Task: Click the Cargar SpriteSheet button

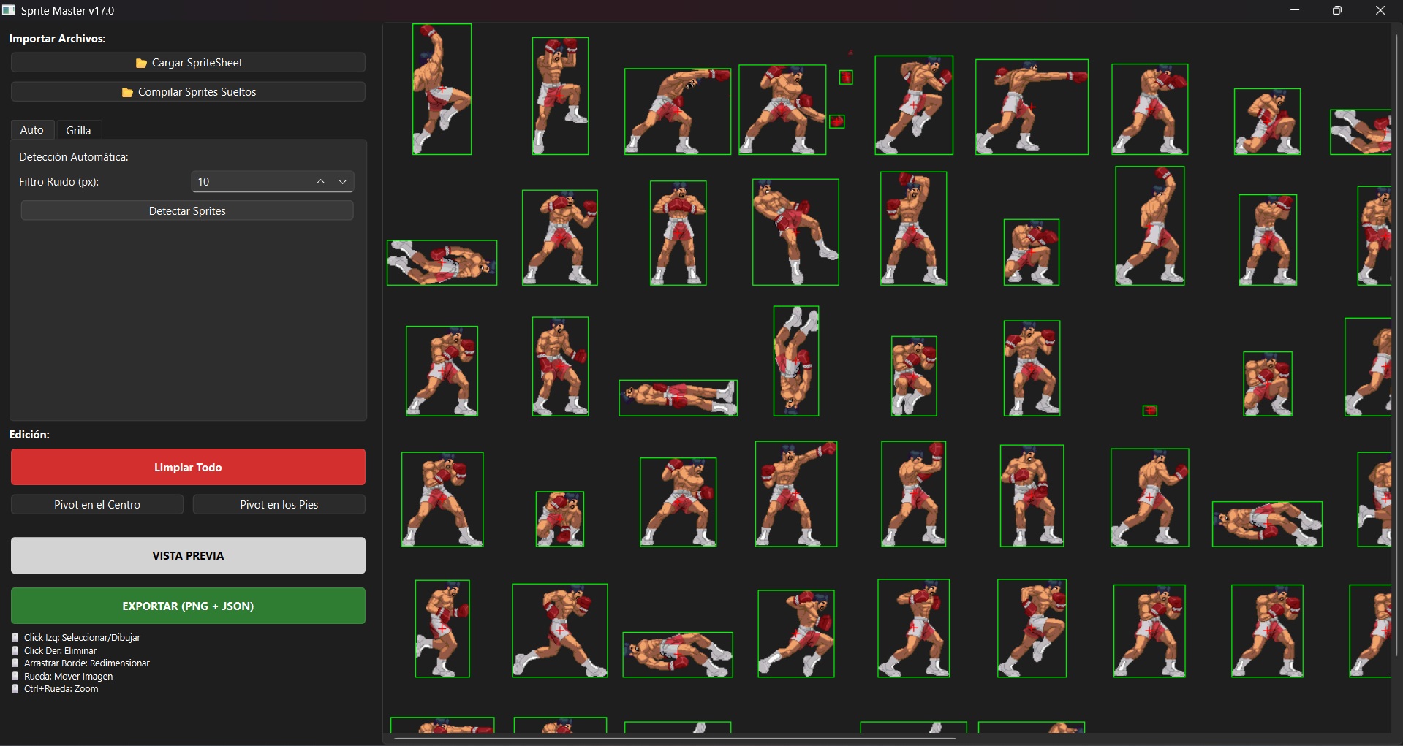Action: pos(188,63)
